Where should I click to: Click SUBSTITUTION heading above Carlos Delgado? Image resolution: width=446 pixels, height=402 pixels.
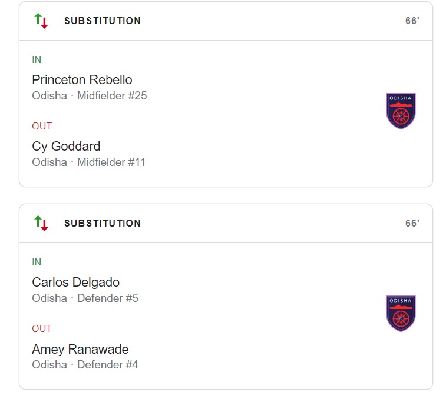(103, 224)
